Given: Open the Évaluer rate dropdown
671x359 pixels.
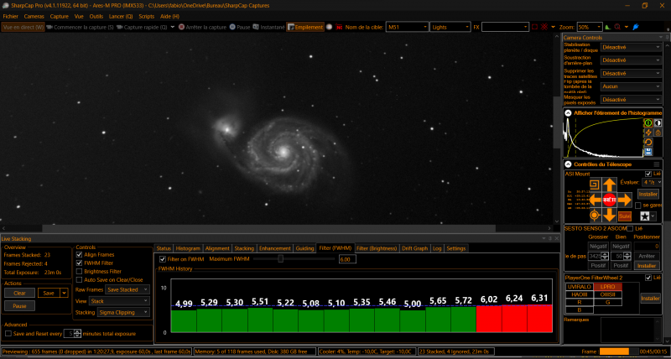Looking at the screenshot, I should [x=652, y=182].
